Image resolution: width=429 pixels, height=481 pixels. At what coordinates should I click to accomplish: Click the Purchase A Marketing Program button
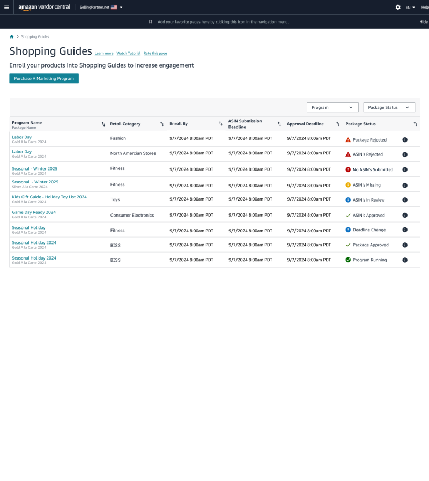[x=44, y=78]
